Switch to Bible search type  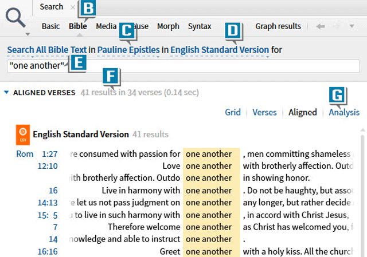coord(78,26)
